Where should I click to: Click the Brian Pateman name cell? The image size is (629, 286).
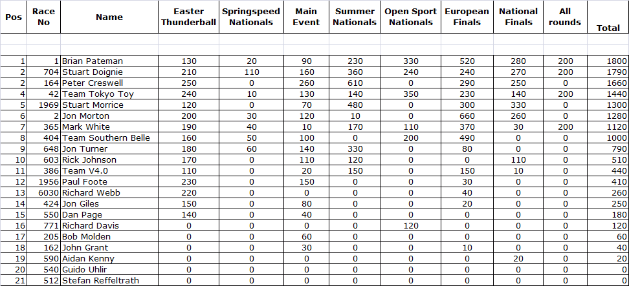click(93, 61)
